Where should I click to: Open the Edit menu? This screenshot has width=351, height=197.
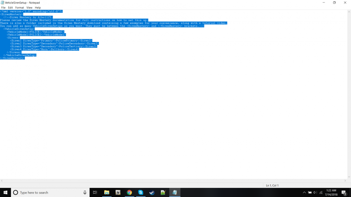[x=10, y=8]
